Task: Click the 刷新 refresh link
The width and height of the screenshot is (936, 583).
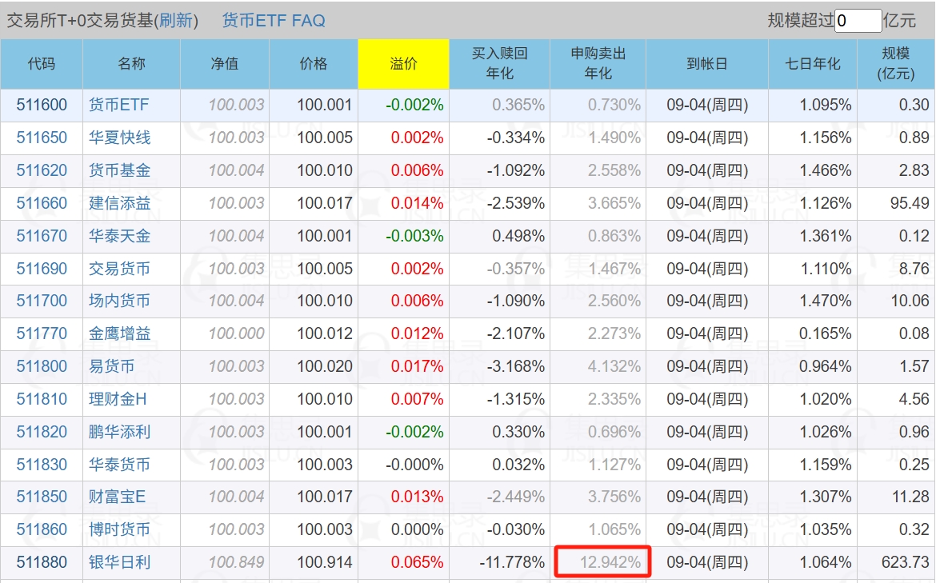Action: pos(175,20)
